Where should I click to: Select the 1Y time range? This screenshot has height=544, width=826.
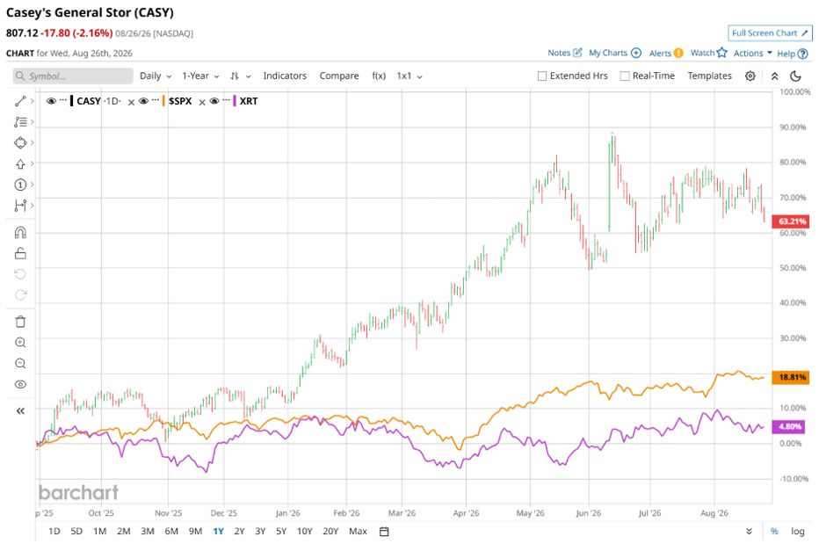(218, 532)
